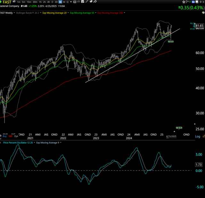Screen dimensions: 205x198
Task: Click the lock icon beside Log
Action: 204,136
